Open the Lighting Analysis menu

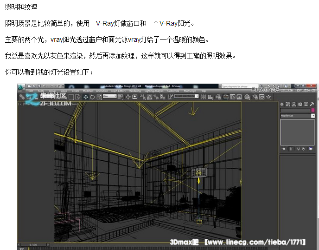pyautogui.click(x=154, y=91)
